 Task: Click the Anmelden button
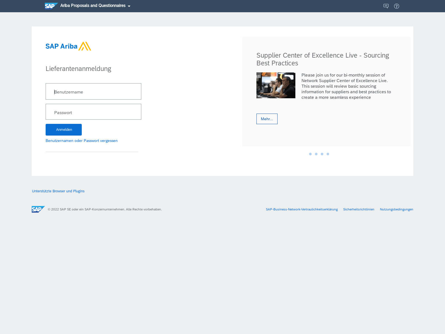point(64,130)
